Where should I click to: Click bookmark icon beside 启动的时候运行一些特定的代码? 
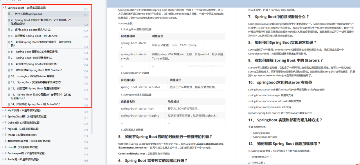[9, 42]
